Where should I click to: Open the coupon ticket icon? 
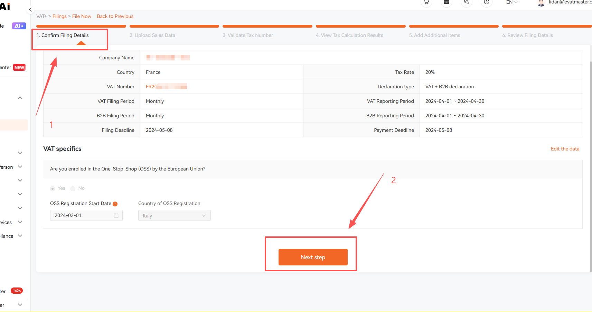pyautogui.click(x=447, y=2)
